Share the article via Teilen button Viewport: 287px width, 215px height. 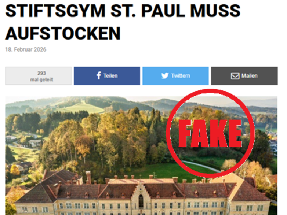[107, 76]
